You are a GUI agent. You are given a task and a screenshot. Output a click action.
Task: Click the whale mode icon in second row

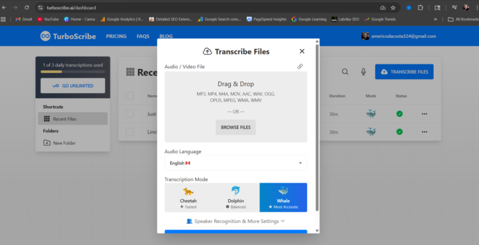pos(371,131)
